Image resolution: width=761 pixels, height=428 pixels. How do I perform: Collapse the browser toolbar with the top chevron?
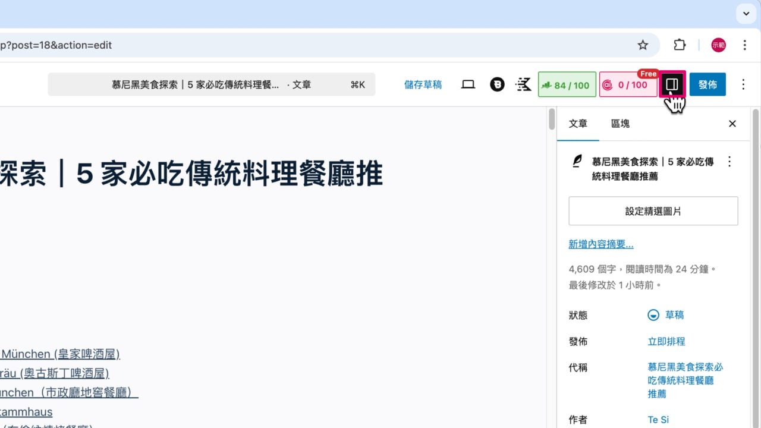pyautogui.click(x=746, y=13)
